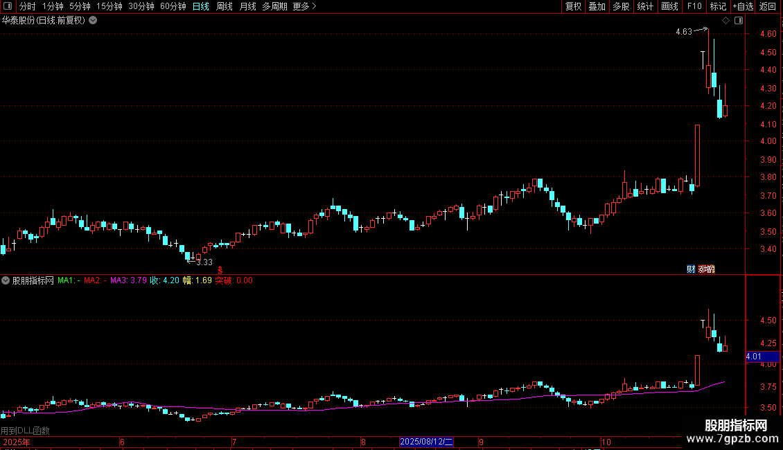Open the 多周期 multi-period view
This screenshot has width=783, height=450.
tap(274, 6)
